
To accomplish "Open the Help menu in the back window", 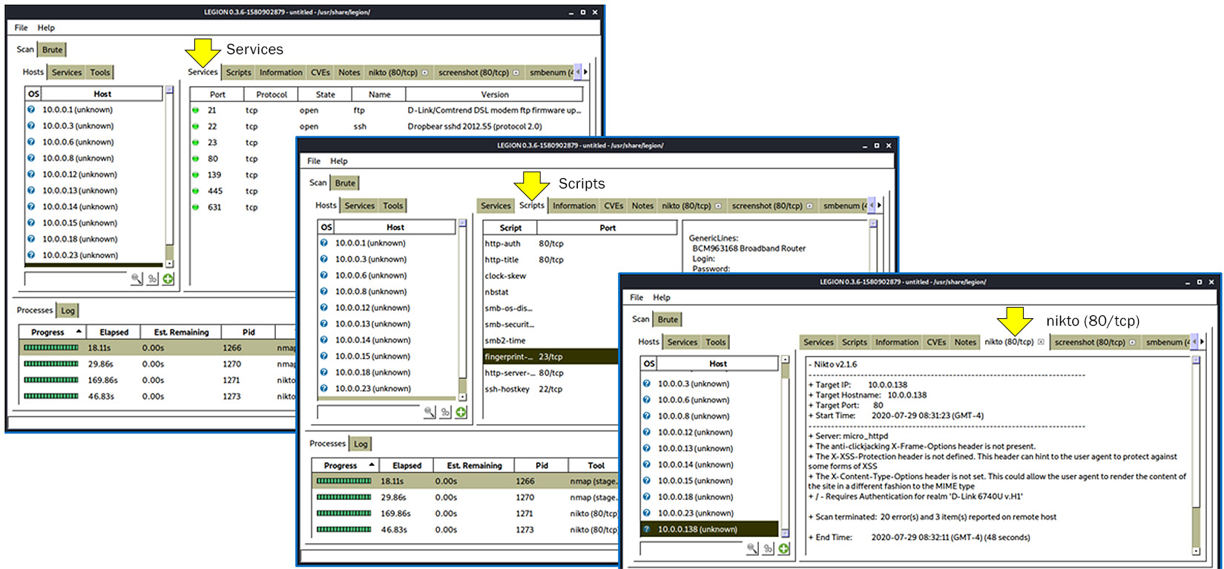I will (x=46, y=27).
